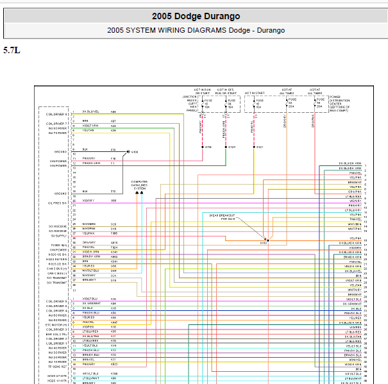Click the "OIL PRES SIG" pin label
The width and height of the screenshot is (388, 384).
(x=57, y=203)
